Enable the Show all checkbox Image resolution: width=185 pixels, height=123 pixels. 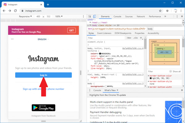pos(171,71)
